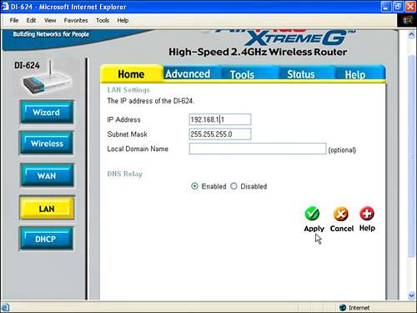417x313 pixels.
Task: Click the orange Cancel X icon
Action: pyautogui.click(x=341, y=214)
